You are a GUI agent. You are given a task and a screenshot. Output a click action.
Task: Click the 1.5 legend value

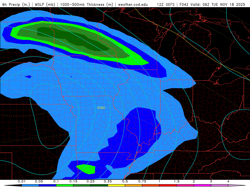(x=177, y=181)
